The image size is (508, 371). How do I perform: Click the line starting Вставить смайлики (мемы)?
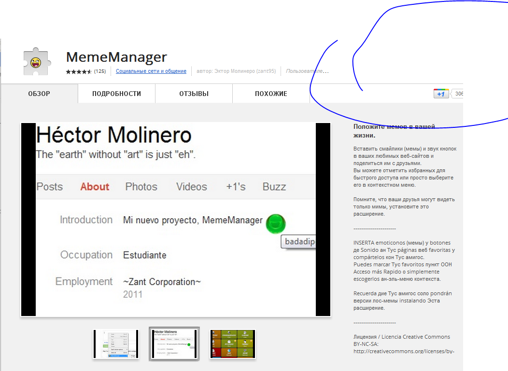pos(405,149)
